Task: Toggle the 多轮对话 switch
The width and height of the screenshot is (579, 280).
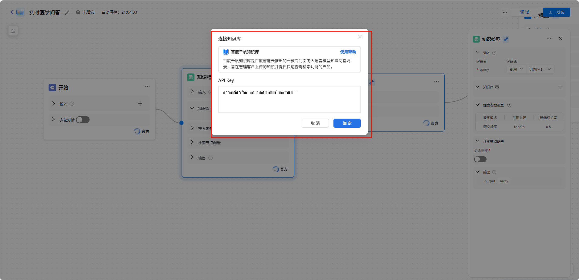Action: [x=83, y=120]
